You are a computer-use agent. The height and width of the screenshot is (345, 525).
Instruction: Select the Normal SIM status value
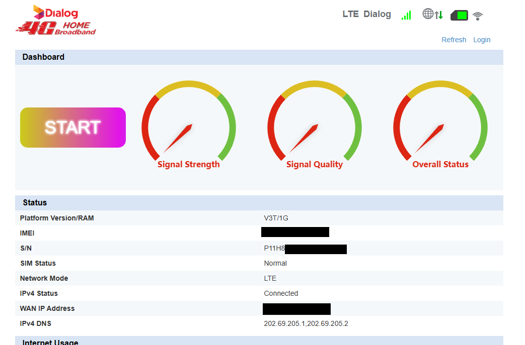(x=275, y=263)
